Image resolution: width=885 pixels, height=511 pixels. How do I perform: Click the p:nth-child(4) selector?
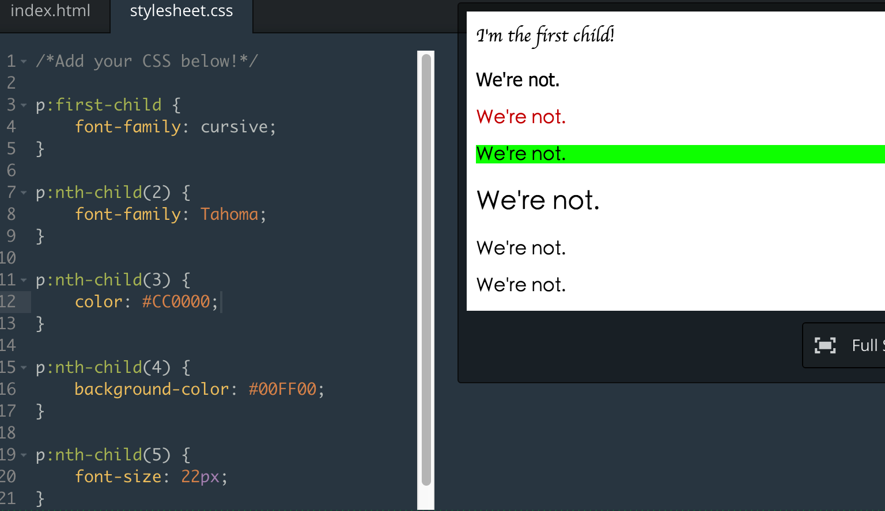103,367
